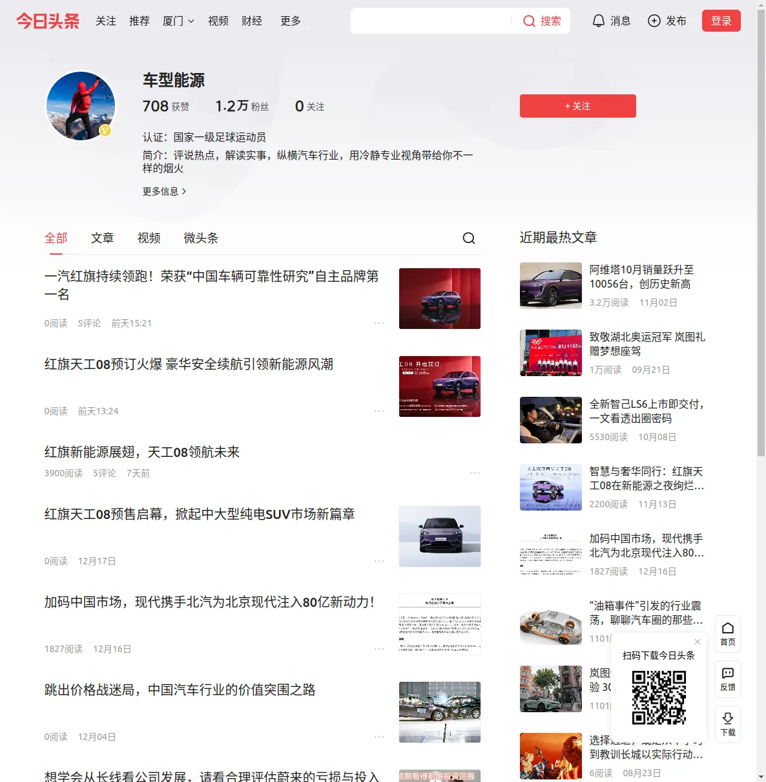Open the 厦门 city dropdown
766x782 pixels.
178,21
